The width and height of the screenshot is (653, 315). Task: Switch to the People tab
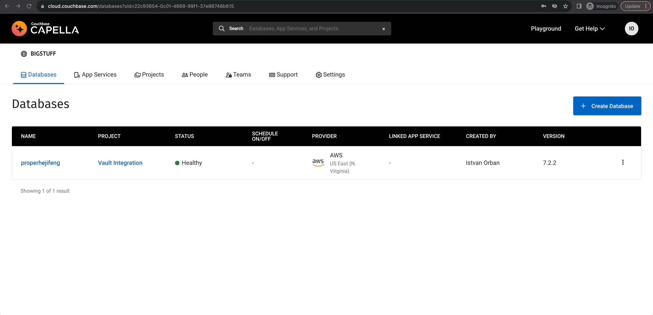195,74
